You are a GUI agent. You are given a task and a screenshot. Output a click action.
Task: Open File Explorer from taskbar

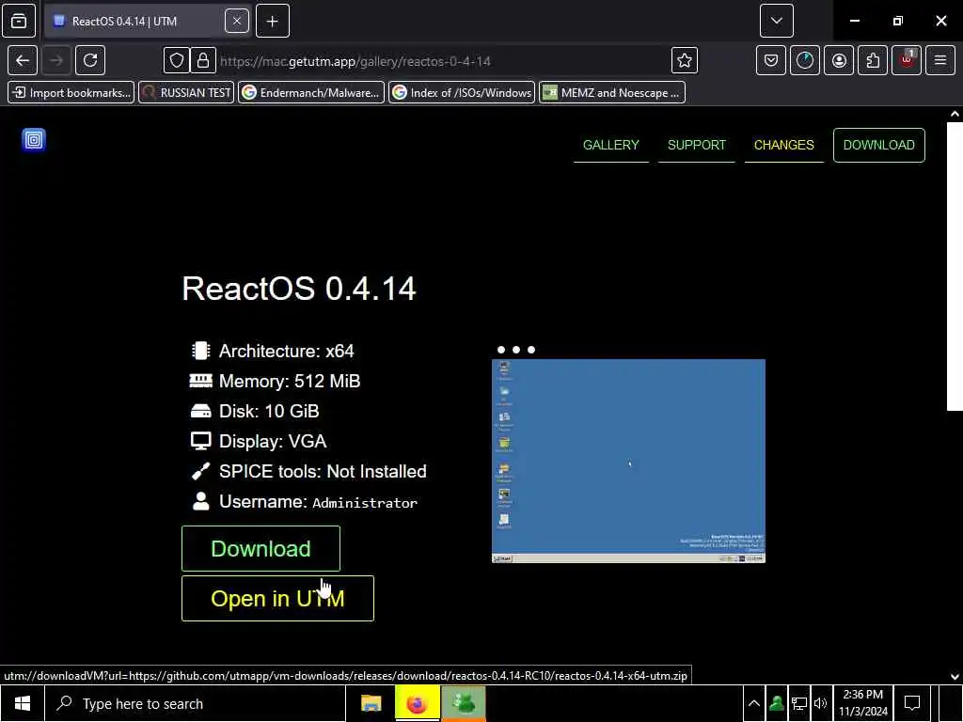[371, 703]
